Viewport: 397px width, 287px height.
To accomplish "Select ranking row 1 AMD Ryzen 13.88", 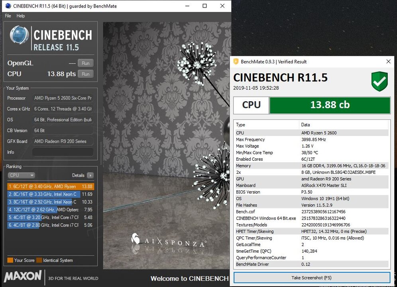I will tap(51, 187).
